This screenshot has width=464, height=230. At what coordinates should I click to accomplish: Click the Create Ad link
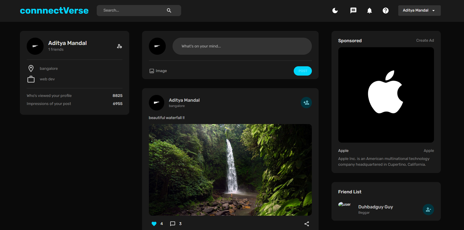(x=425, y=40)
